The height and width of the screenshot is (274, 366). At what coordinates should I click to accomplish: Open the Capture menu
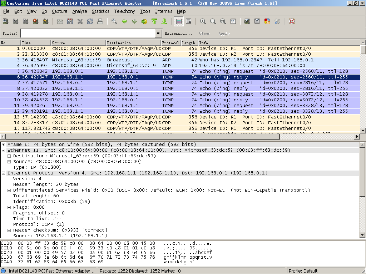[x=60, y=11]
